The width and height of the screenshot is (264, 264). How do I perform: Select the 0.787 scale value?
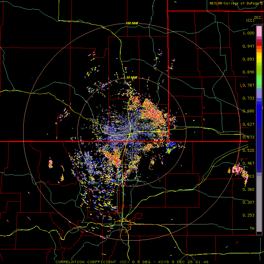(248, 85)
